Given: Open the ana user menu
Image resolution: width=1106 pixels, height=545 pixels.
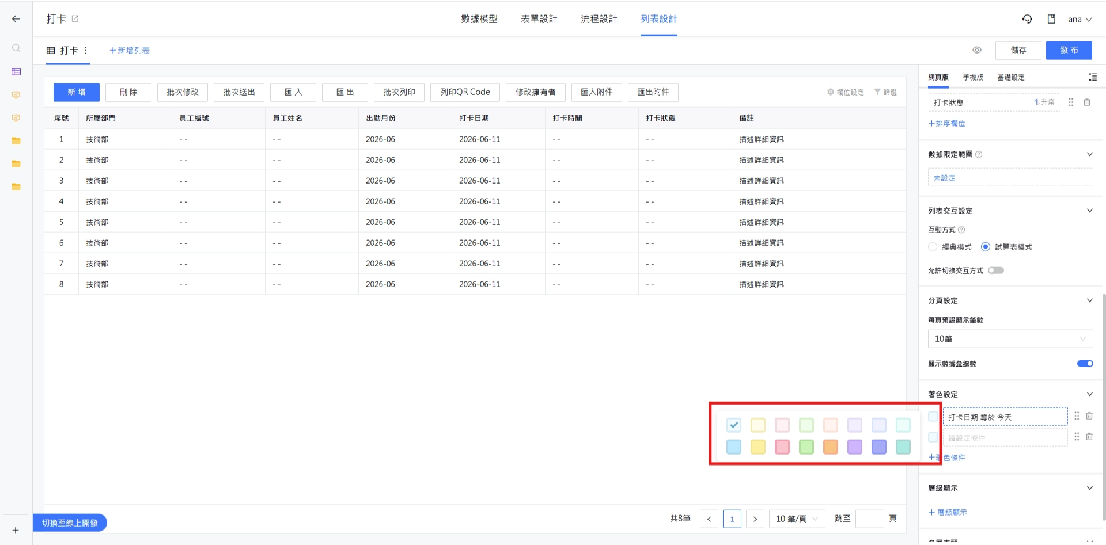Looking at the screenshot, I should (1080, 20).
